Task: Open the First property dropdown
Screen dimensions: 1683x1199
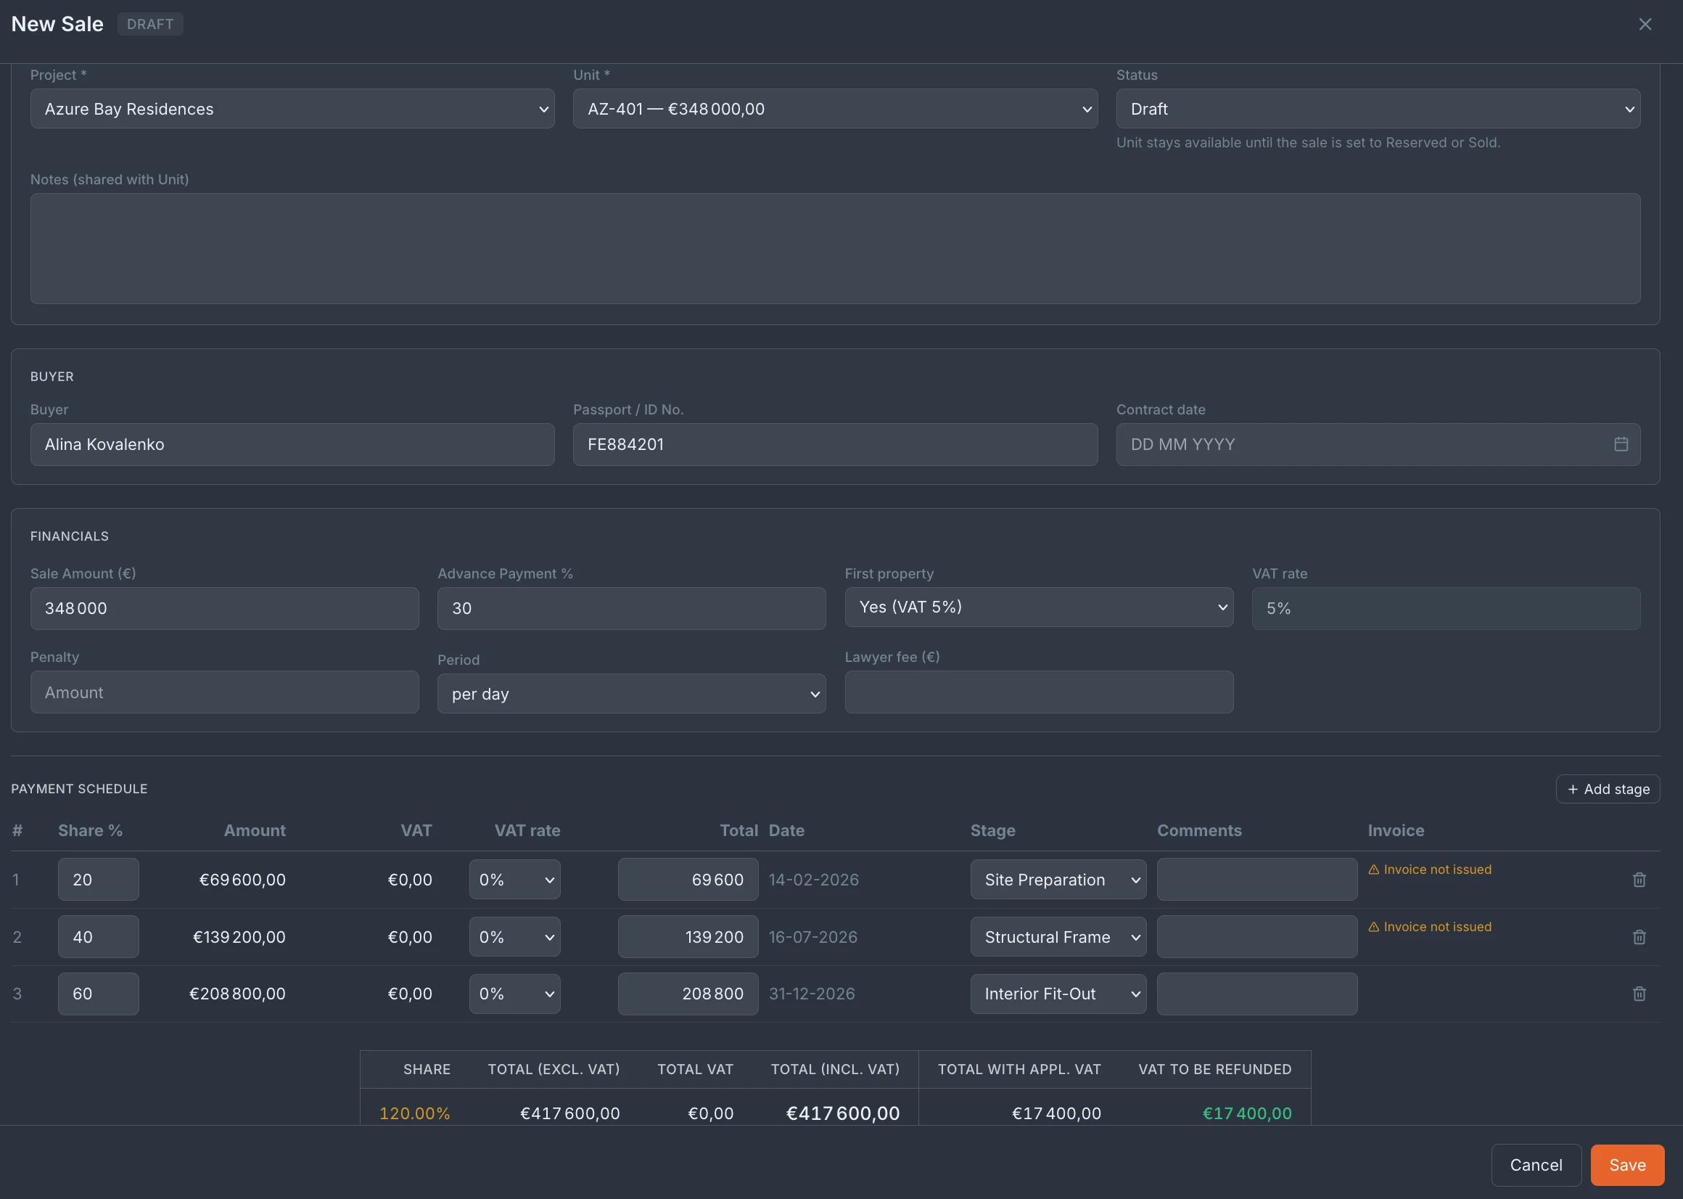Action: click(x=1038, y=607)
